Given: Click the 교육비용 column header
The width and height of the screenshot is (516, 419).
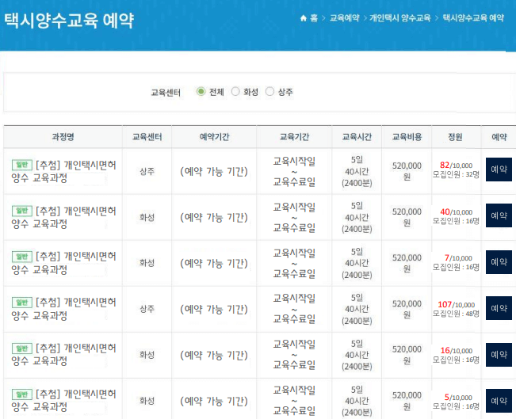Looking at the screenshot, I should click(x=407, y=137).
